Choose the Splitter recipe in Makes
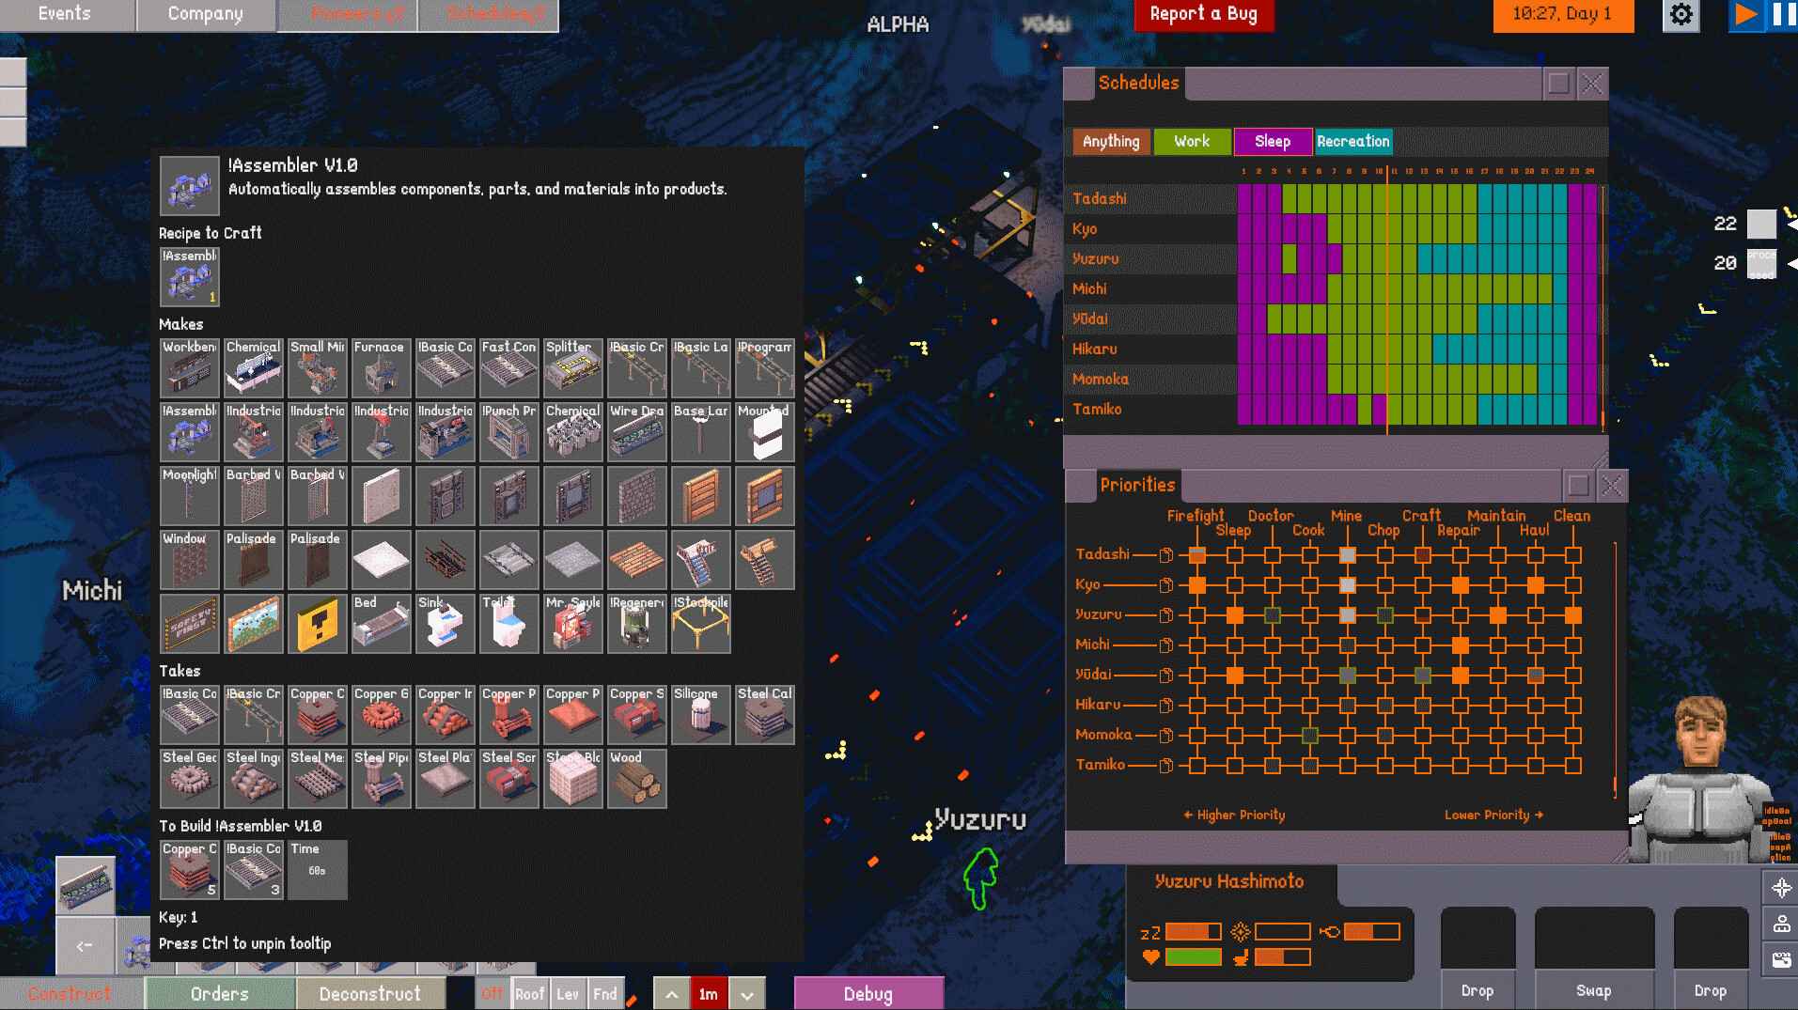The height and width of the screenshot is (1010, 1798). pos(572,368)
